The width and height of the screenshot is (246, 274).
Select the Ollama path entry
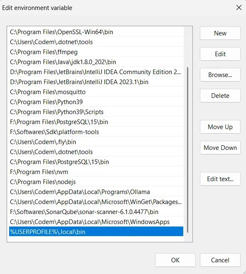point(96,192)
